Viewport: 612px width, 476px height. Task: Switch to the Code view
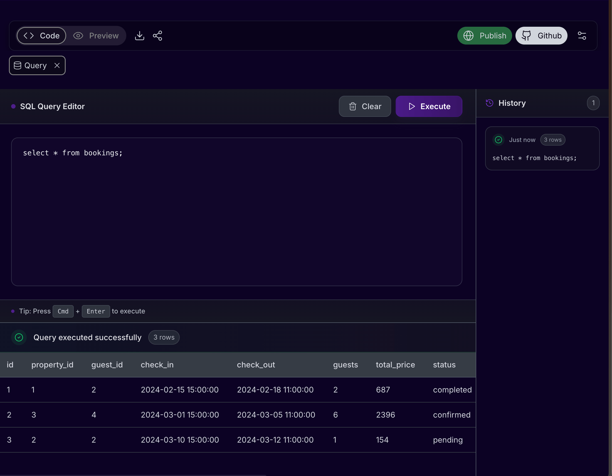[41, 36]
